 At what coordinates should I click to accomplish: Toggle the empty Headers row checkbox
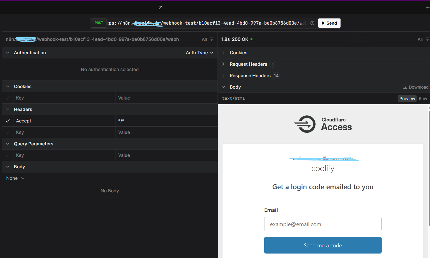click(x=8, y=132)
